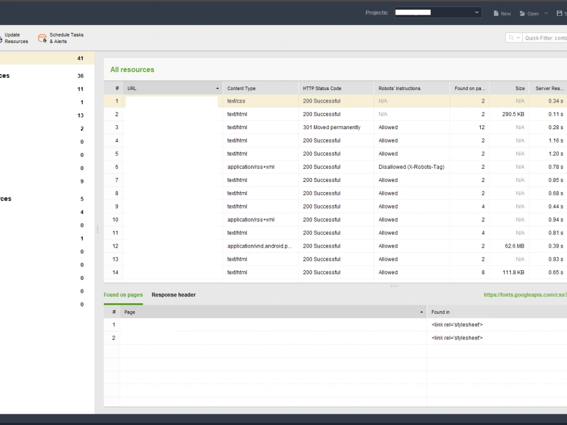The height and width of the screenshot is (425, 567).
Task: Expand the Open button dropdown arrow
Action: tap(546, 14)
